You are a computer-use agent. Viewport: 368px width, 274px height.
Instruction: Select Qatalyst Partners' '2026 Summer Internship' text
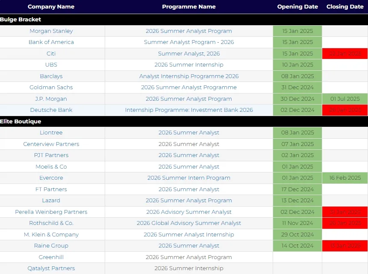click(188, 268)
